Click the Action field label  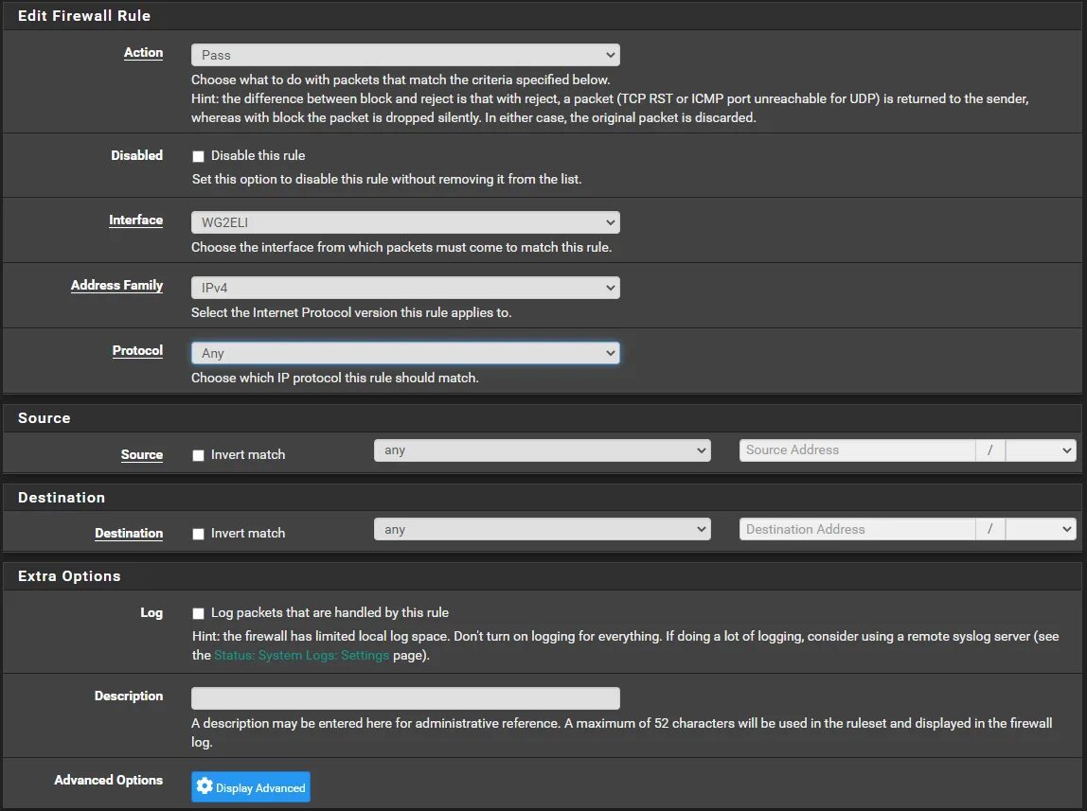click(x=144, y=53)
